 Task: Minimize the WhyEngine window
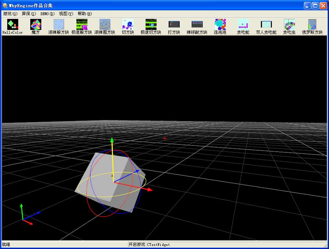pyautogui.click(x=307, y=6)
